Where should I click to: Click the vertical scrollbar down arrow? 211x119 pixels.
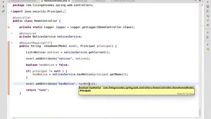click(200, 116)
